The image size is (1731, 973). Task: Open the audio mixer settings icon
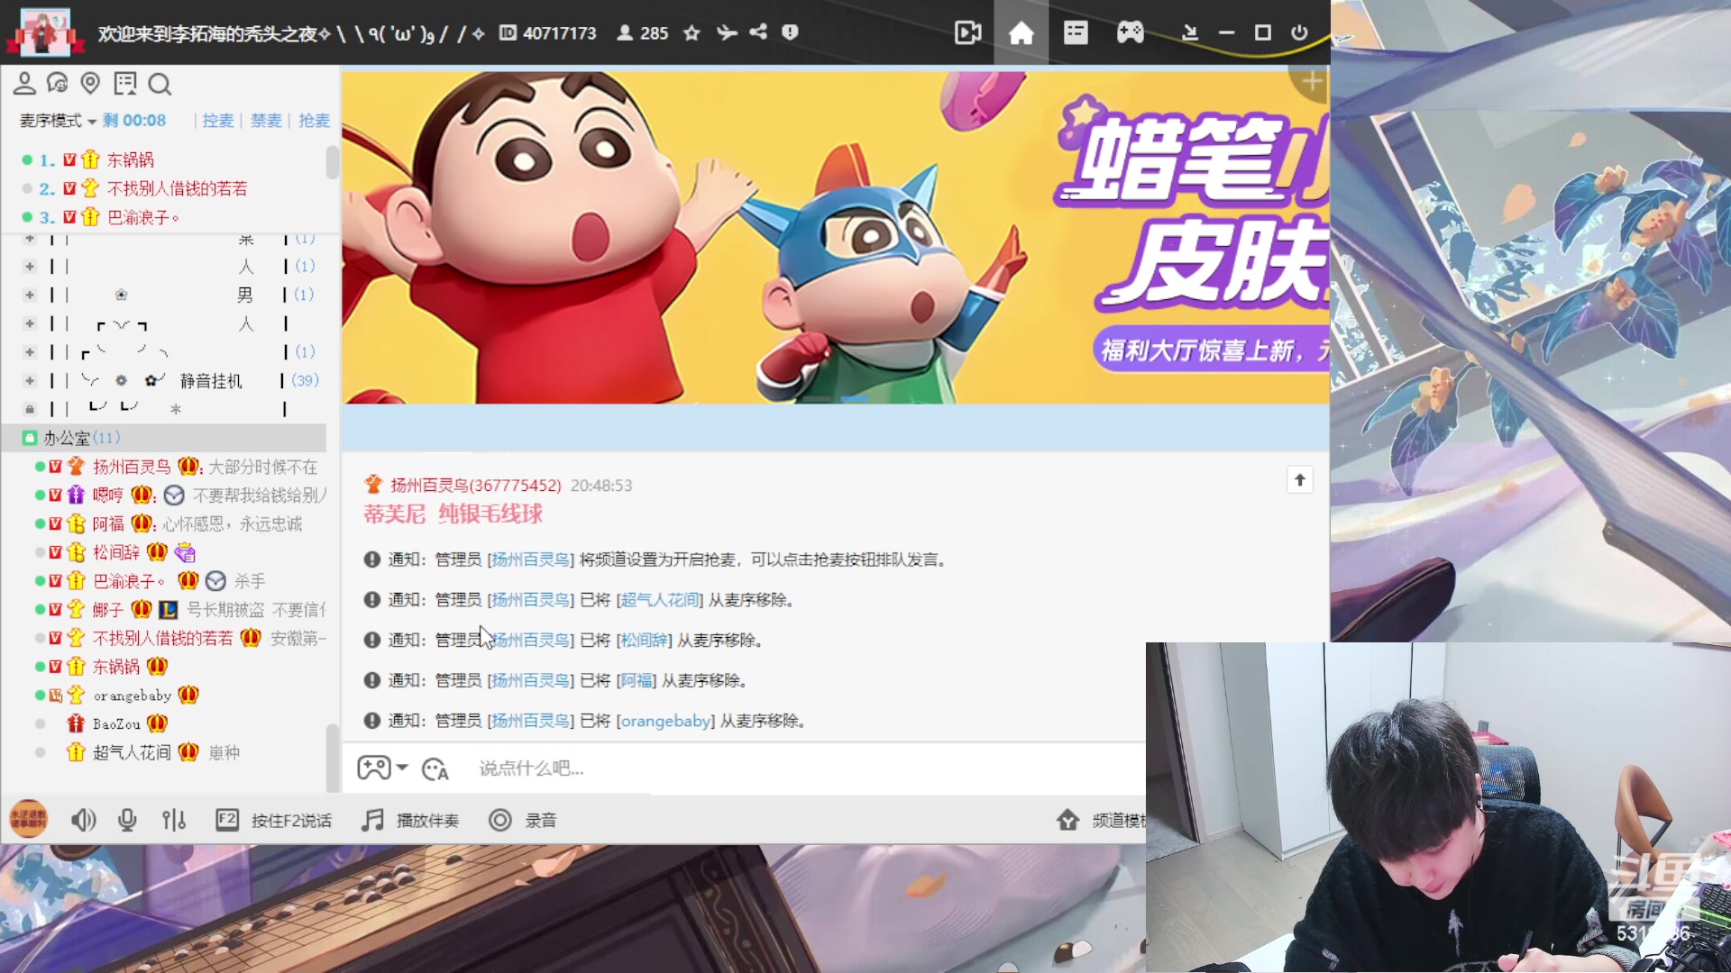(x=174, y=820)
